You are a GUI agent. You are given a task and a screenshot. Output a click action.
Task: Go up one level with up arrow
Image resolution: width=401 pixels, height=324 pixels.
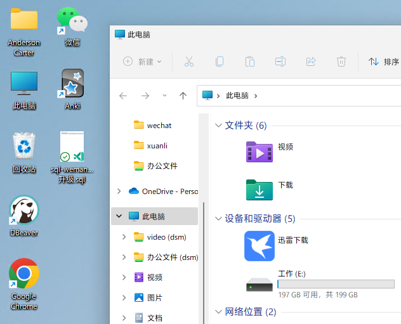pyautogui.click(x=183, y=96)
